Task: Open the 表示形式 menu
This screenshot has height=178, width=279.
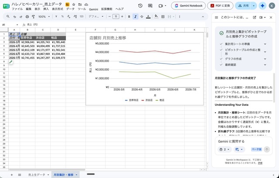Action: 58,9
